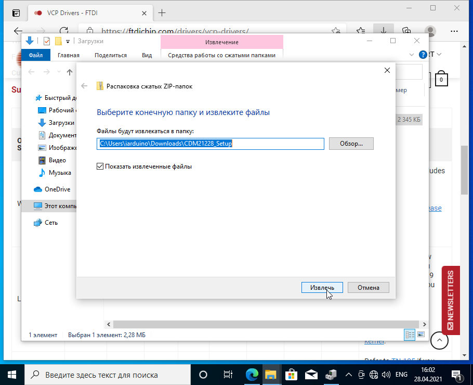
Task: Open the Customize Quick Access Toolbar dropdown
Action: tap(68, 42)
